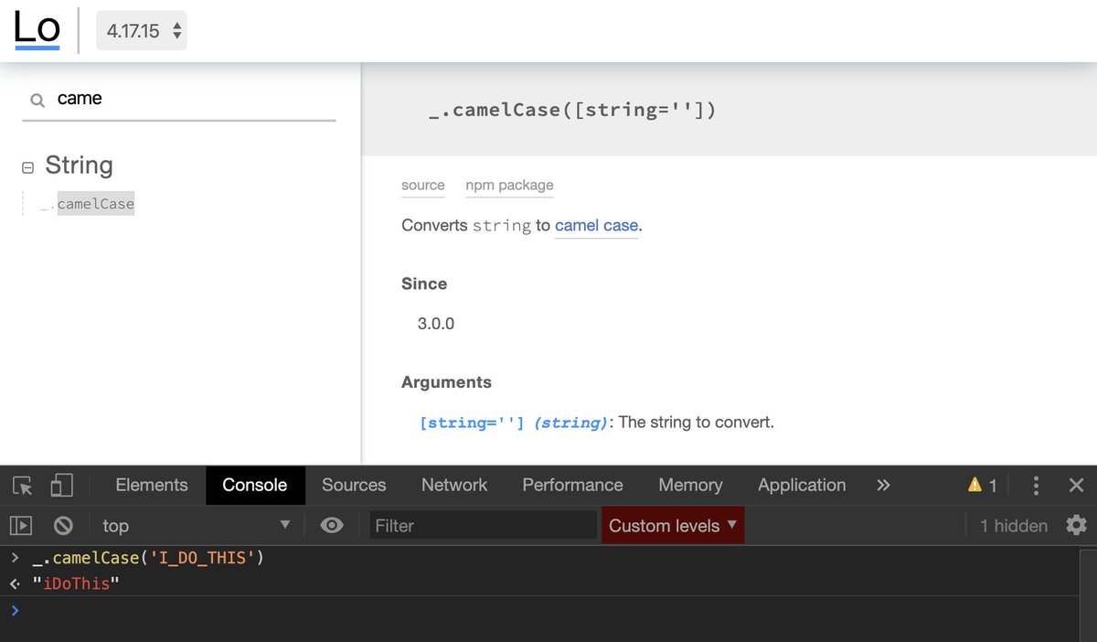Activate the DevTools inspect element icon
Image resolution: width=1097 pixels, height=642 pixels.
23,486
